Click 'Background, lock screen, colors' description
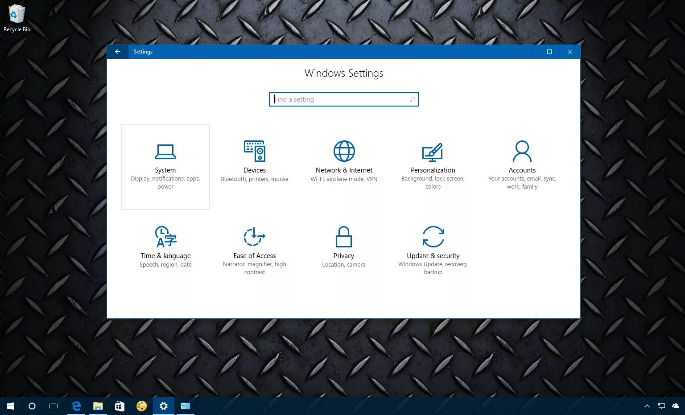The image size is (685, 415). click(433, 183)
